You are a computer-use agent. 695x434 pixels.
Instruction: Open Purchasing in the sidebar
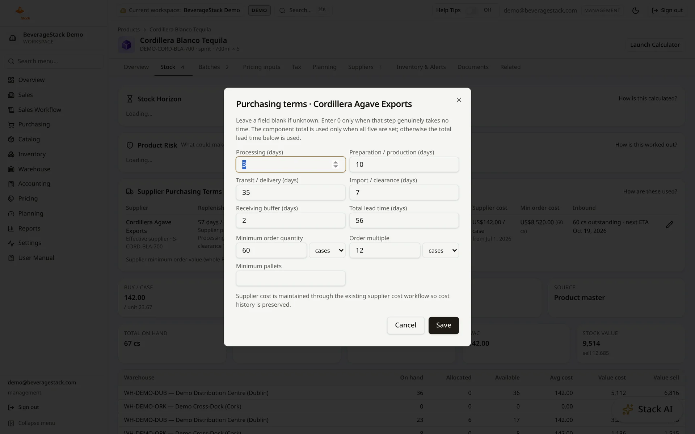tap(34, 124)
